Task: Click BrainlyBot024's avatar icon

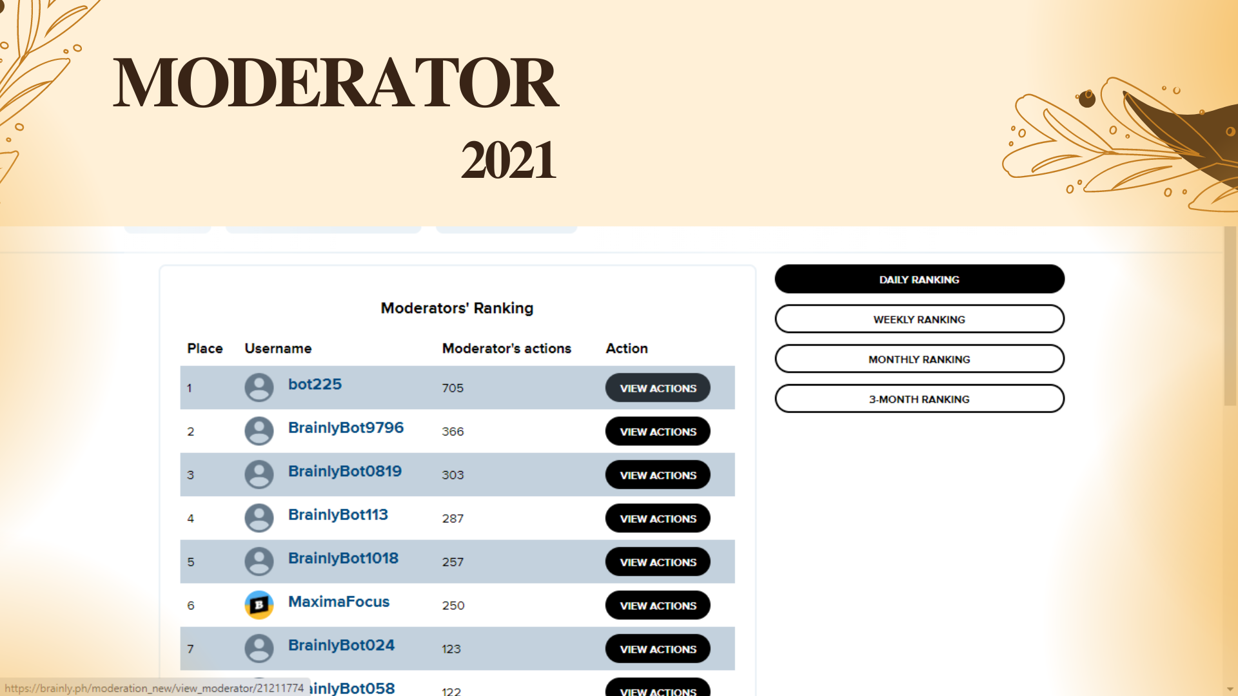Action: [259, 648]
